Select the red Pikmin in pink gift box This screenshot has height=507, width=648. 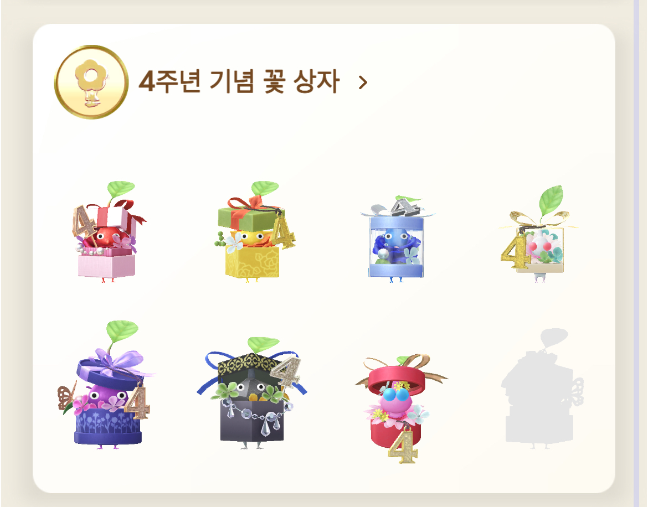108,232
